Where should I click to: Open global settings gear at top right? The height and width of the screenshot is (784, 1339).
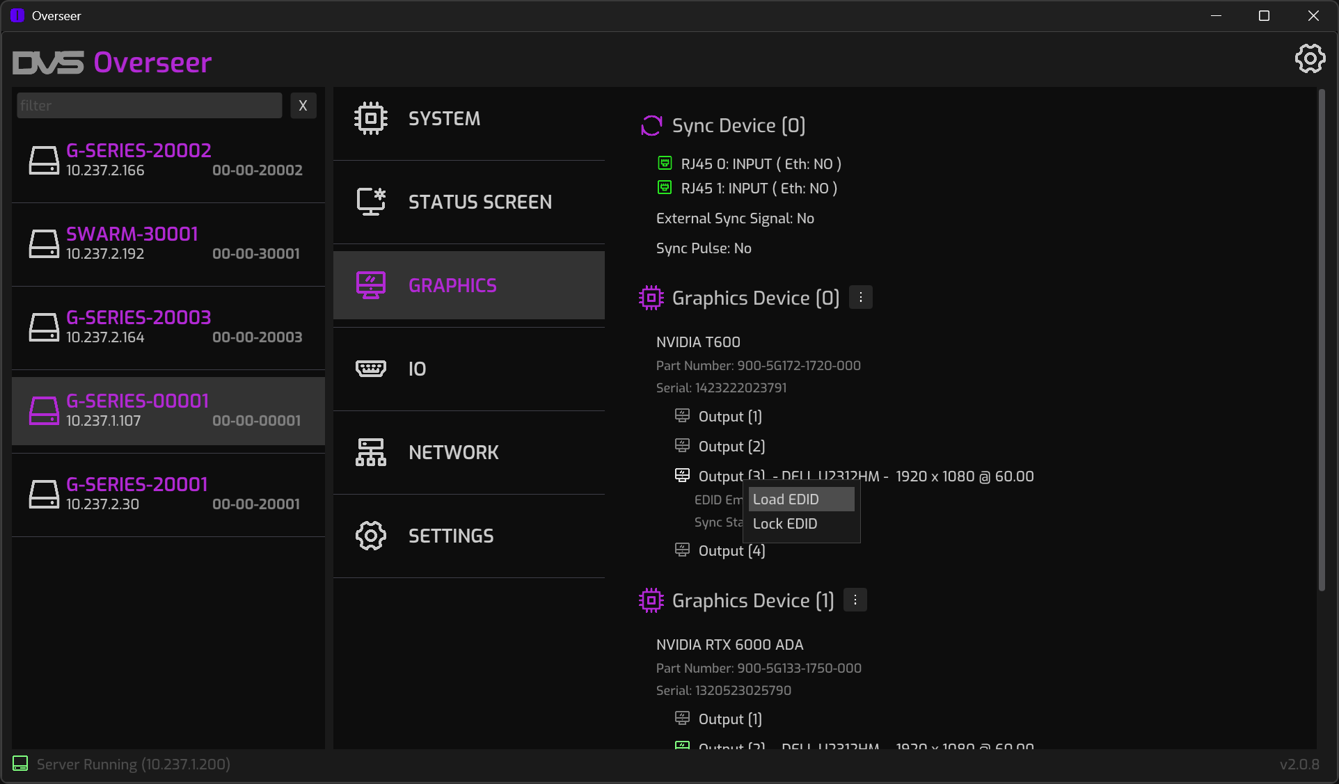point(1310,59)
